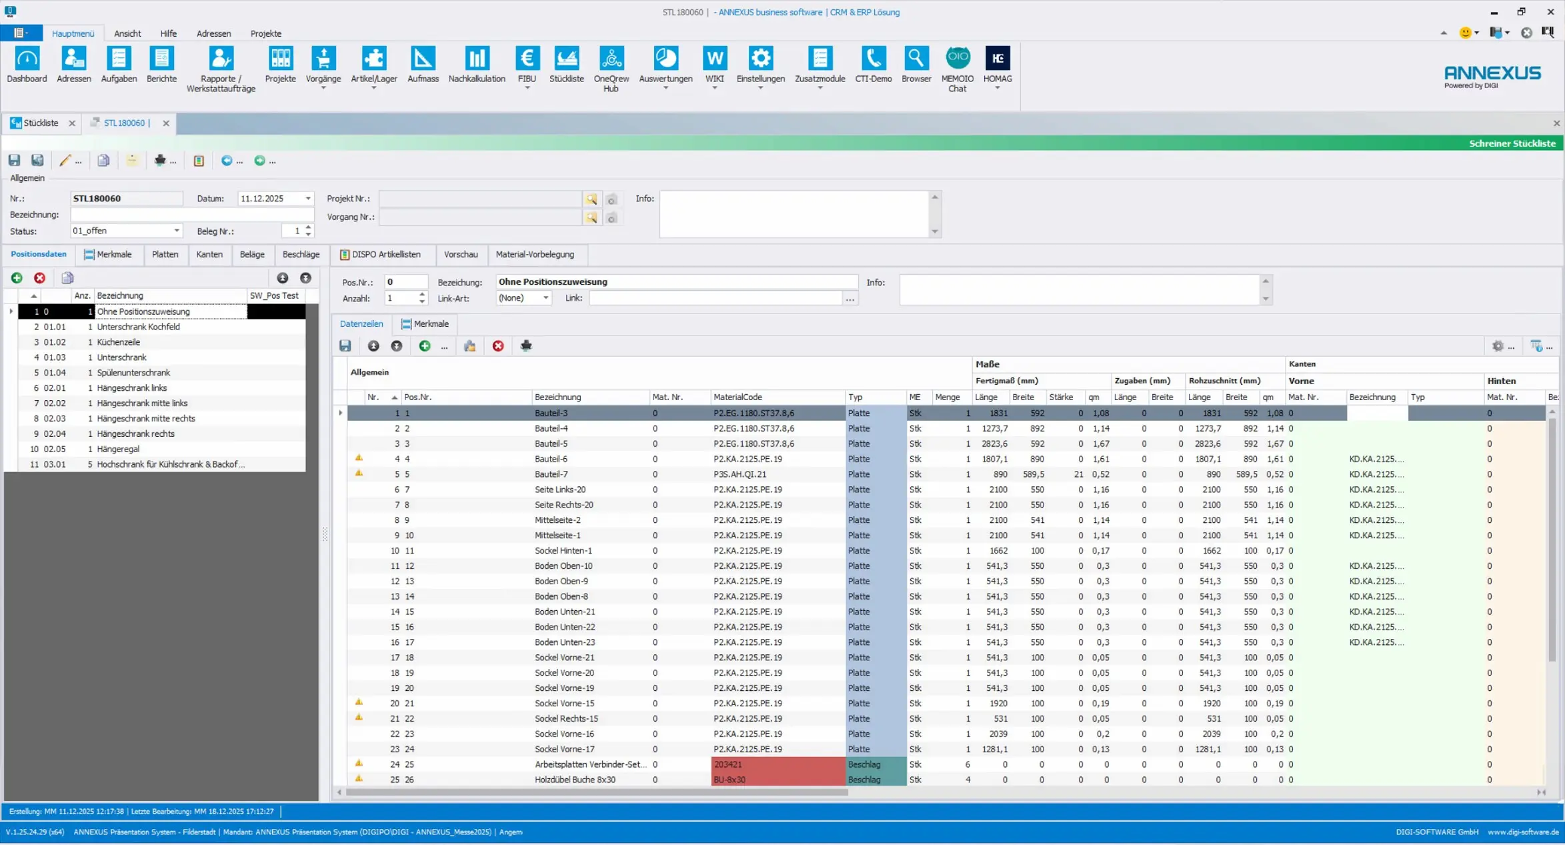Open the Datum date picker dropdown

[x=307, y=199]
